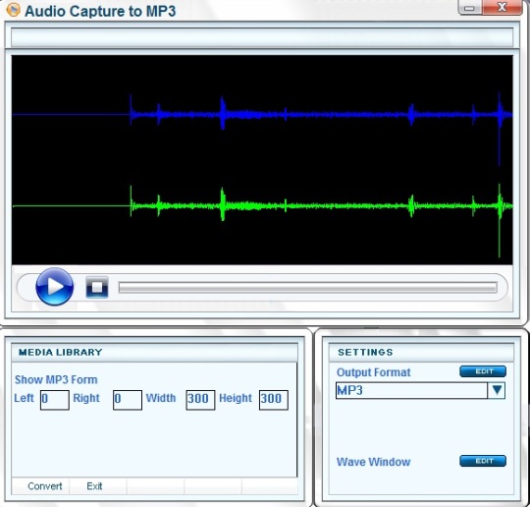Choose the Exit menu item
Viewport: 530px width, 507px height.
94,486
